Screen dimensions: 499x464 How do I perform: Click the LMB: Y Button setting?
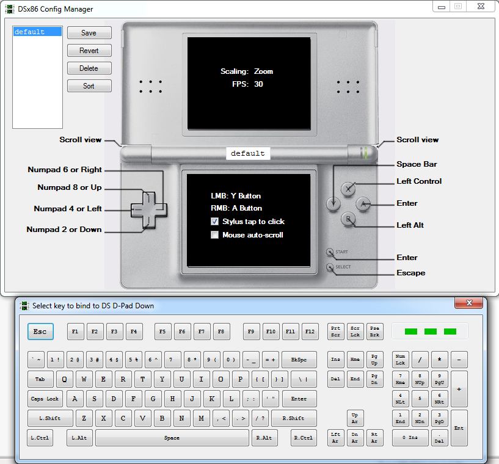236,196
